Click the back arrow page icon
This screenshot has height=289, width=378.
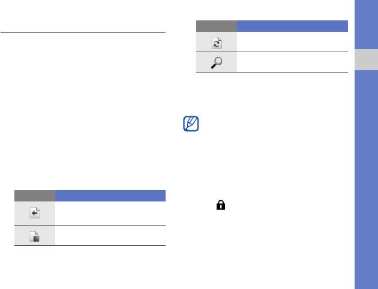pos(35,213)
